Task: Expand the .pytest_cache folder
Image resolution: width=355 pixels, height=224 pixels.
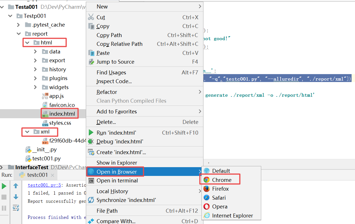Action: coord(18,25)
